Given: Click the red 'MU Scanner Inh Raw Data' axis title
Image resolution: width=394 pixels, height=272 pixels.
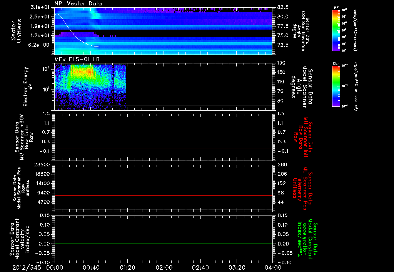Looking at the screenshot, I should [303, 137].
